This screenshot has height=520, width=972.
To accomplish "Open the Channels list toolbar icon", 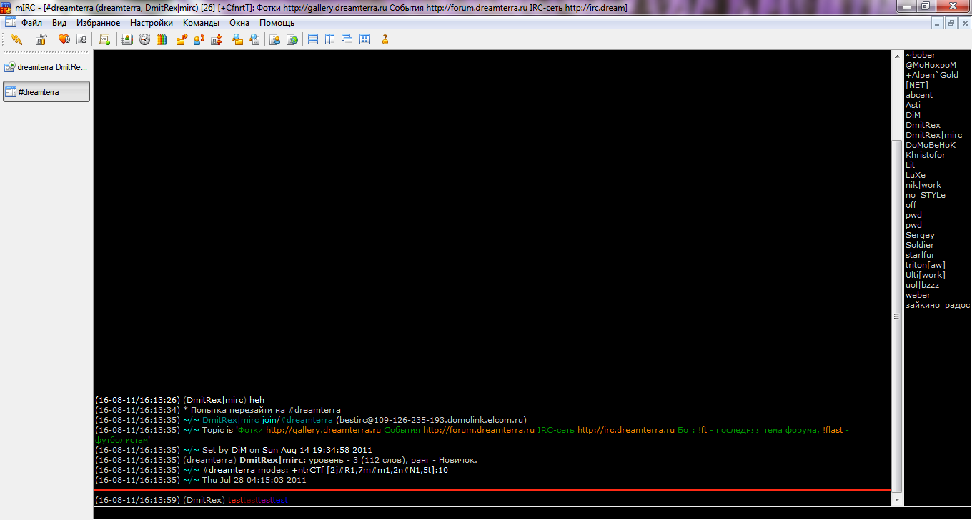I will coord(81,39).
